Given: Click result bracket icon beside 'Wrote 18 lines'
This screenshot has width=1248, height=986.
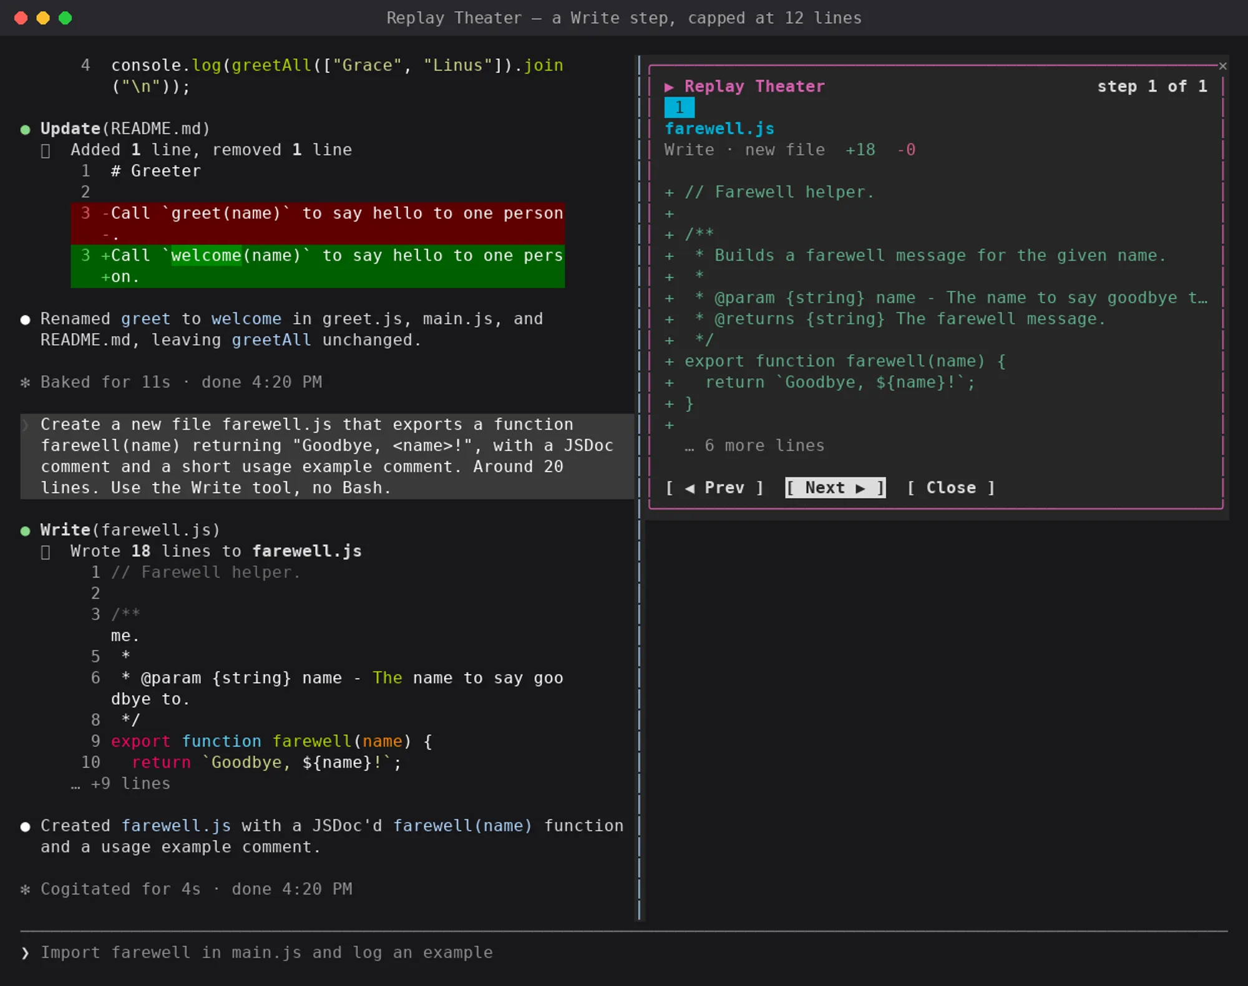Looking at the screenshot, I should (45, 552).
